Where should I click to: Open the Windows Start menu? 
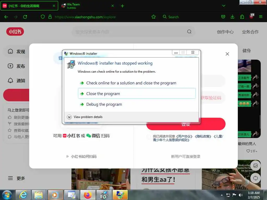click(7, 195)
